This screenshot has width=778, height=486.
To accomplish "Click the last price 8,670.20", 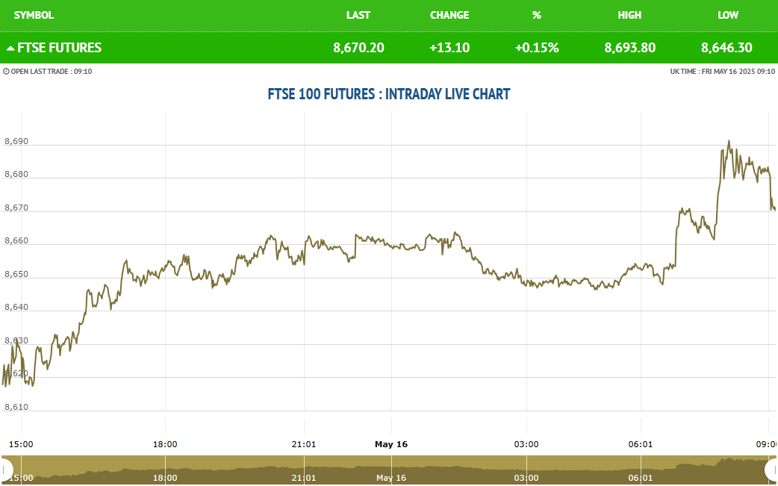I will [x=358, y=48].
